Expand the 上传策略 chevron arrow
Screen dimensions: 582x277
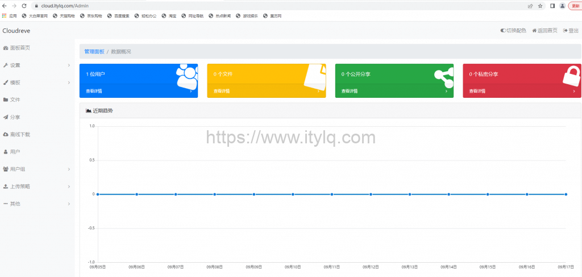[x=69, y=187]
